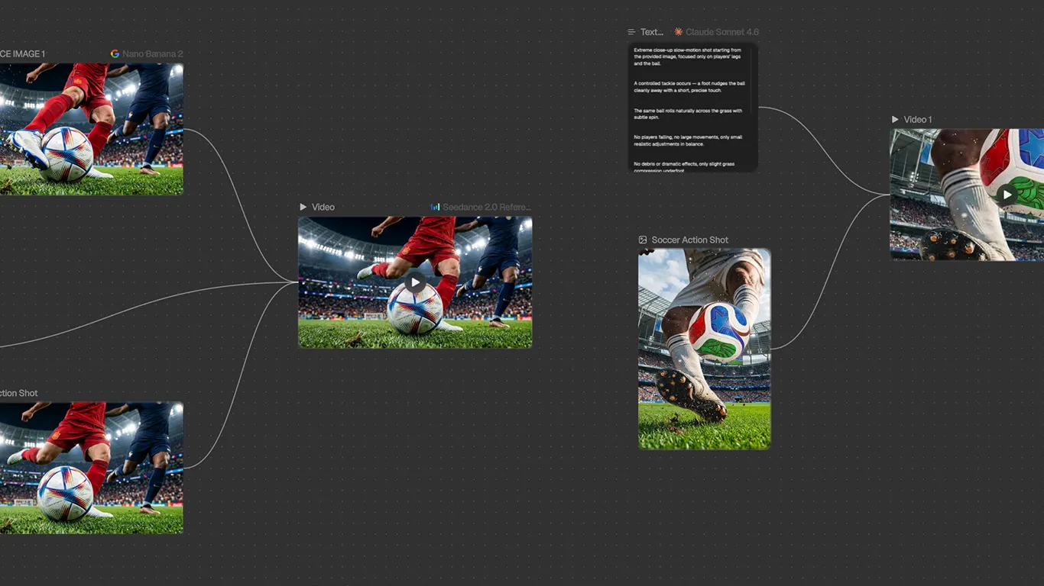Click the Claude starburst icon

click(678, 32)
